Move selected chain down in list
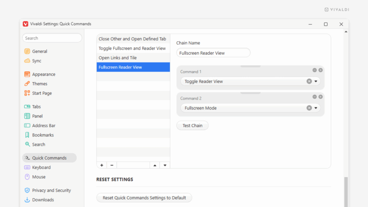Screen dimensions: 368x207 165,165
